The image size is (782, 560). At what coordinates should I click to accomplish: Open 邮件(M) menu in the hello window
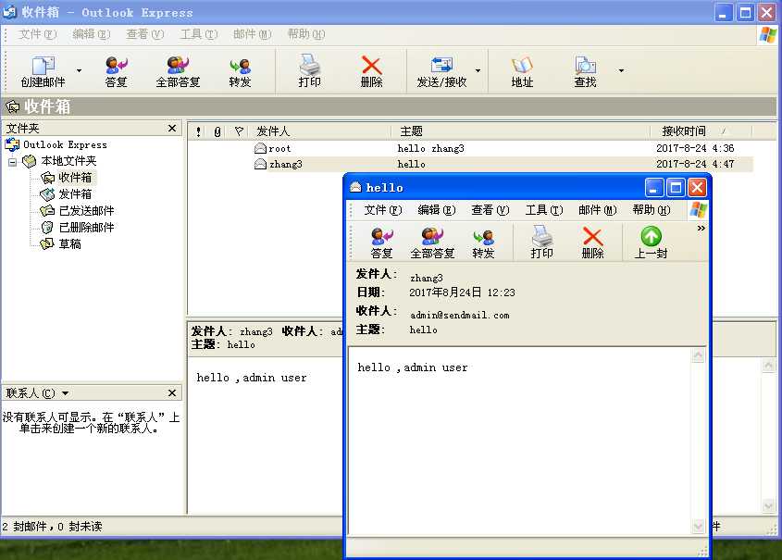[598, 210]
